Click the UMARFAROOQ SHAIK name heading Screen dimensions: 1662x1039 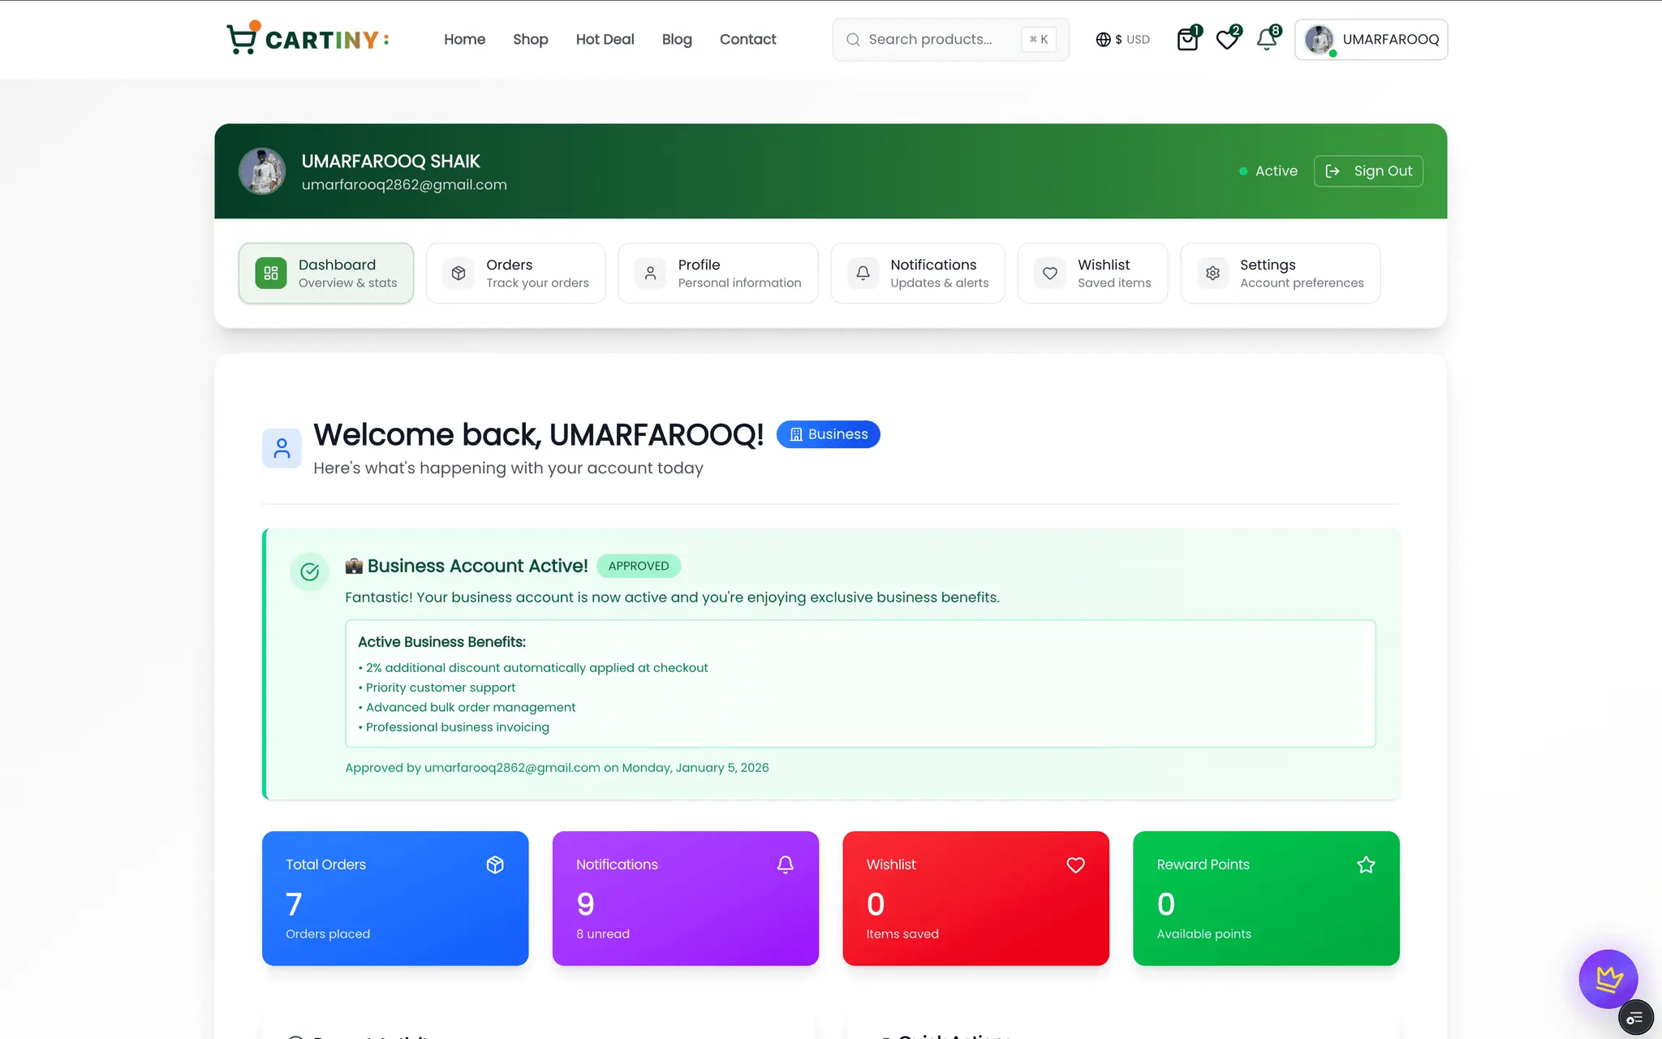point(391,162)
